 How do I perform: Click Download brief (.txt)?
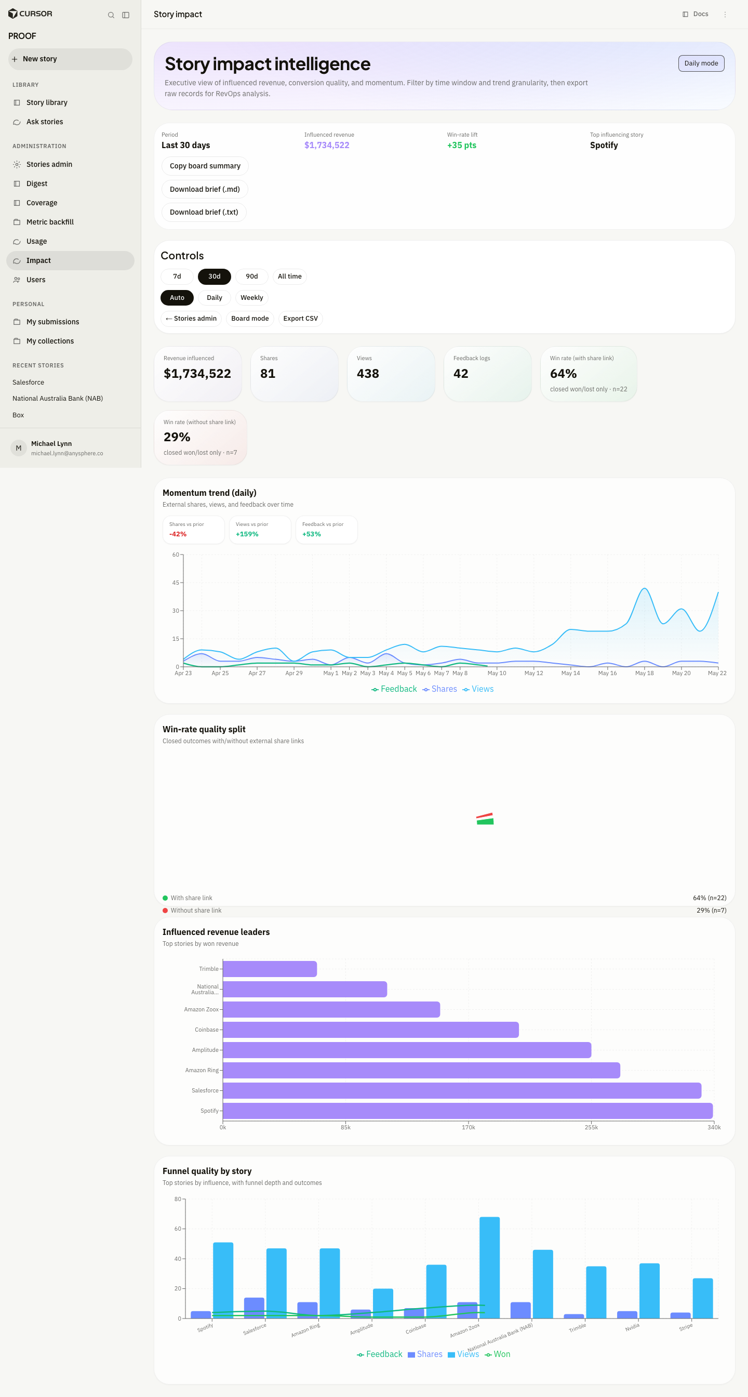(x=204, y=212)
